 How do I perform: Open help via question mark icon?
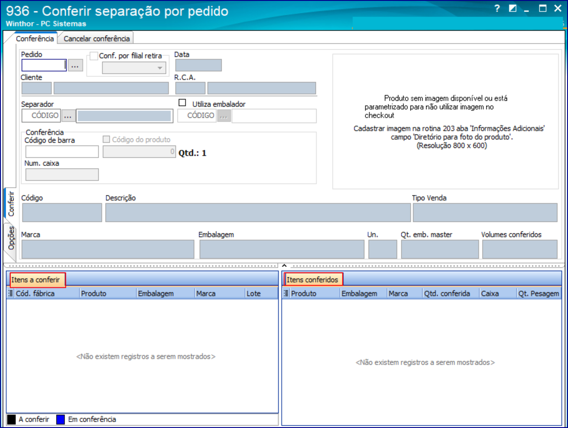(497, 8)
